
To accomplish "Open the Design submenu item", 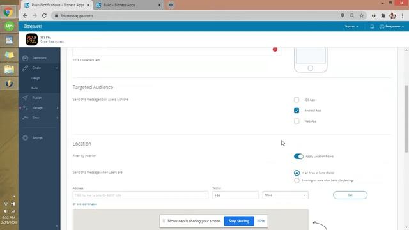I will pos(36,78).
